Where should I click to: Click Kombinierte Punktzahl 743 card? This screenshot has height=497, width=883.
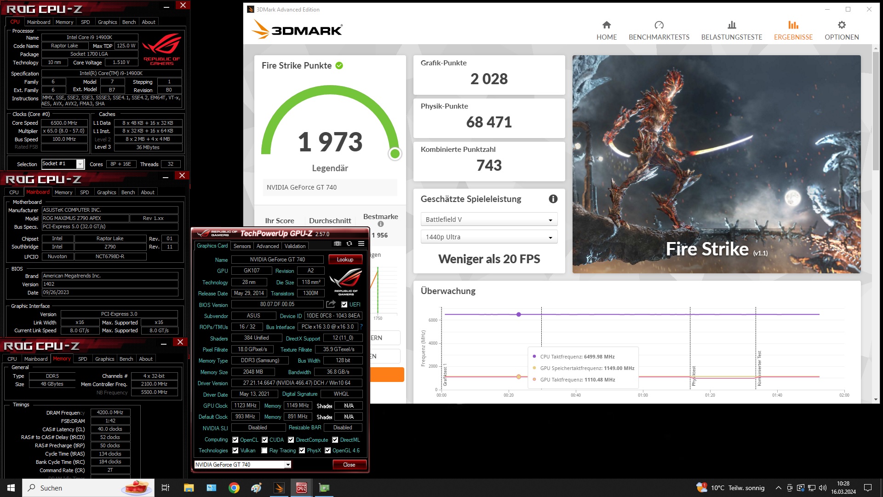pos(489,162)
